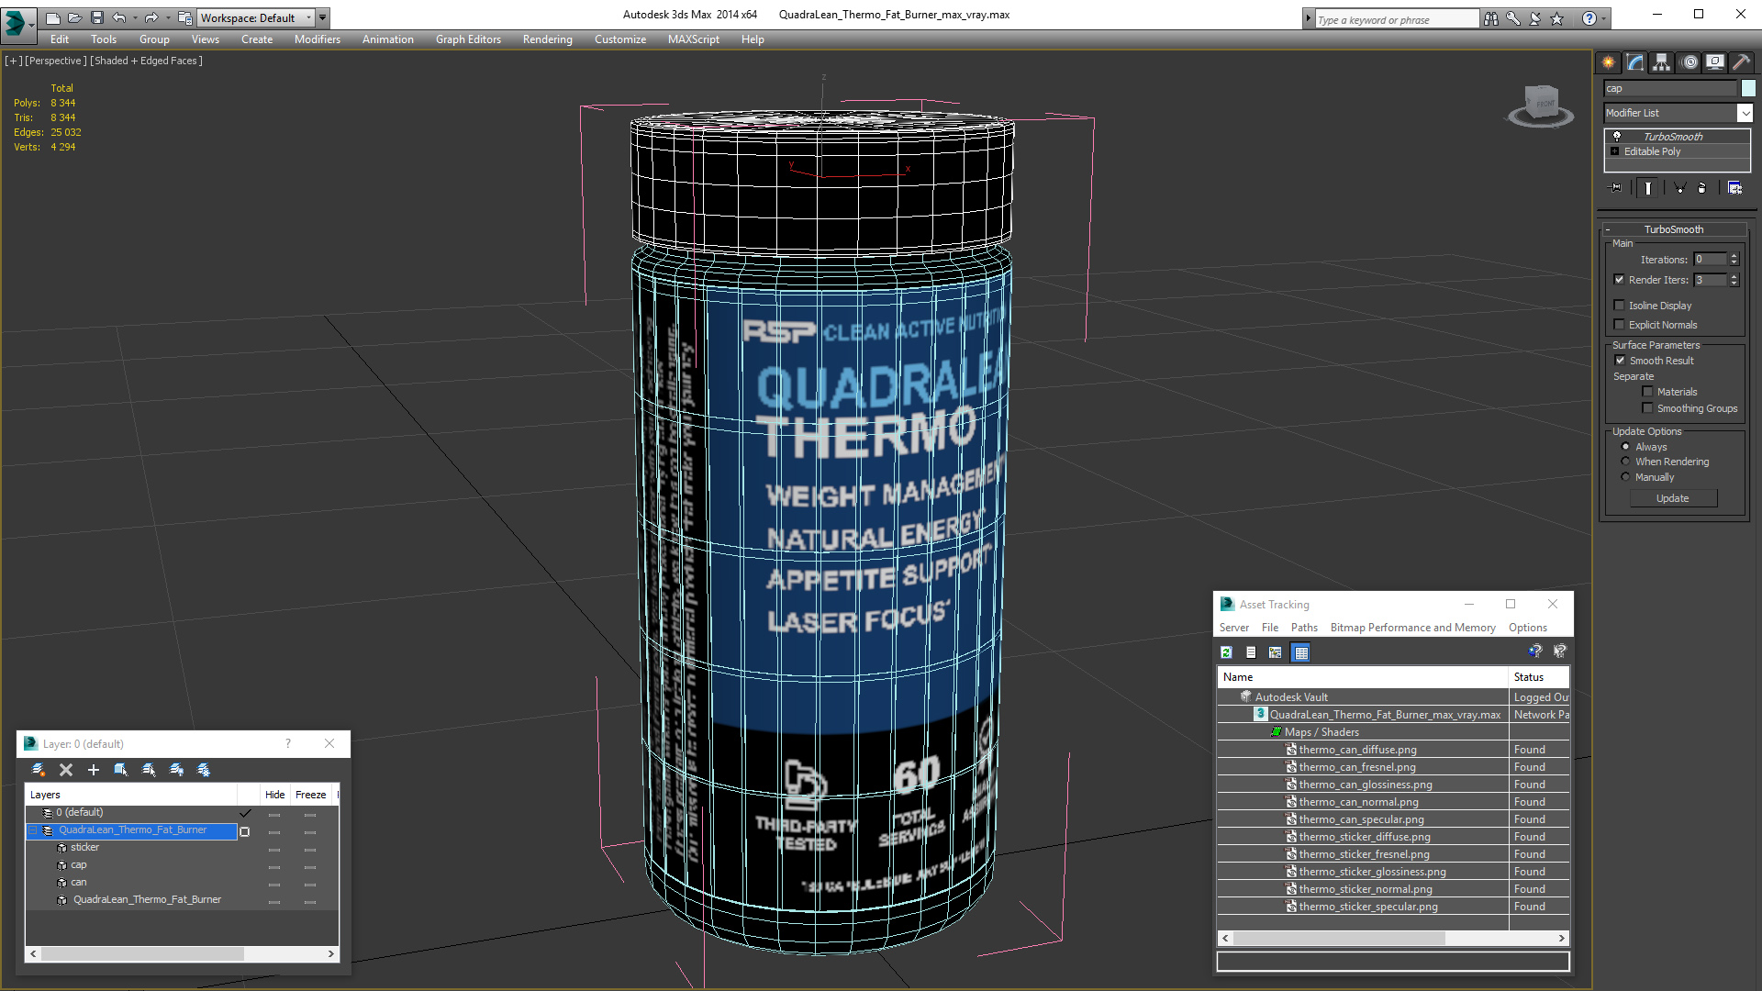Open the help icon dropdown arrow
This screenshot has height=991, width=1762.
pos(1604,18)
